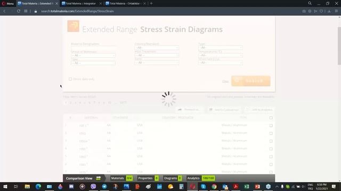Screen dimensions: 341x191
Task: Close the Total Materia Integrator tab
Action: tap(101, 4)
